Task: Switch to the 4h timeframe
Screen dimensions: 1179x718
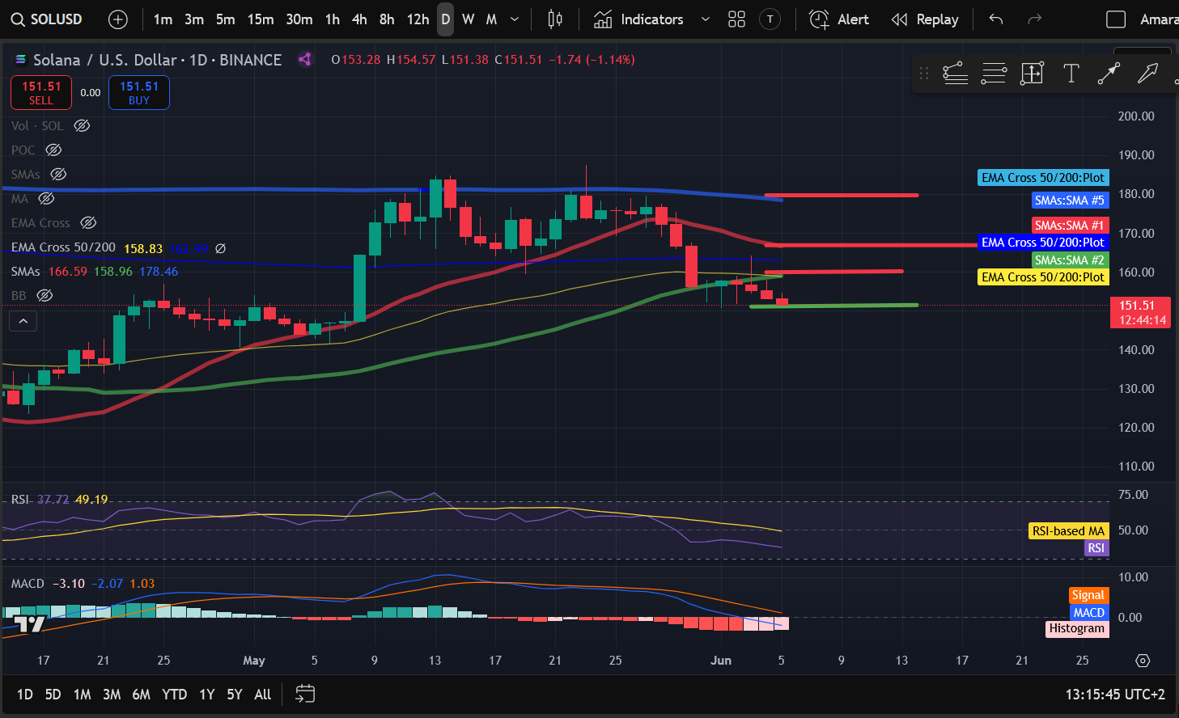Action: (x=359, y=19)
